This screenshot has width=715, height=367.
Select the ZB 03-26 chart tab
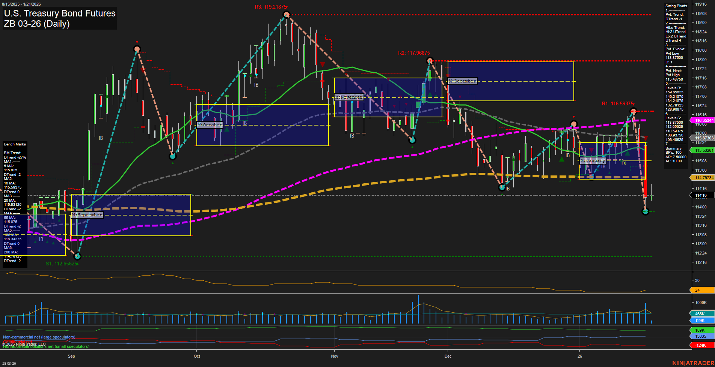coord(9,363)
